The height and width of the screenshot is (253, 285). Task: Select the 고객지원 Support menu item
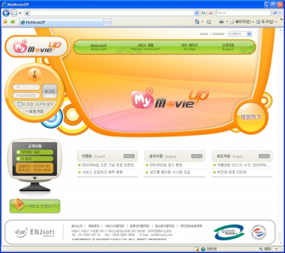point(228,47)
